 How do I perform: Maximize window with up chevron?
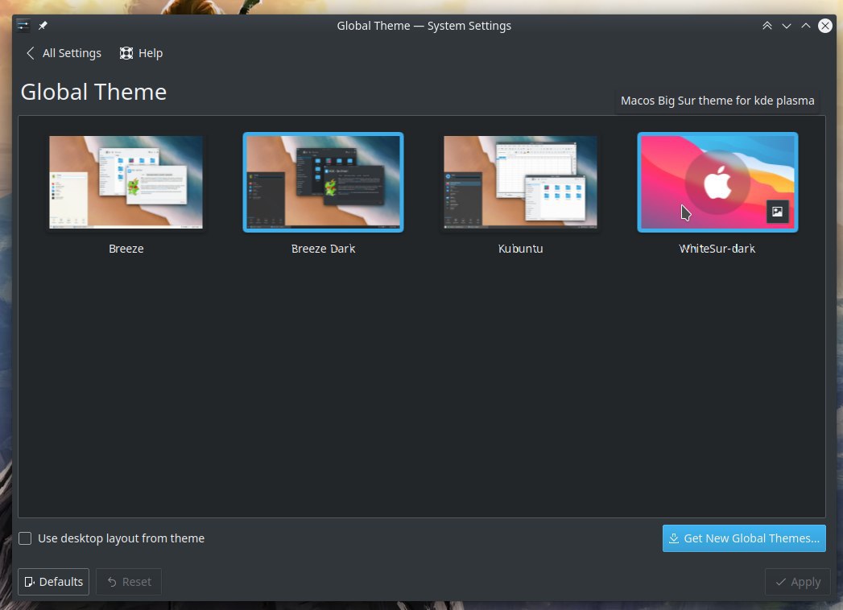click(x=806, y=26)
